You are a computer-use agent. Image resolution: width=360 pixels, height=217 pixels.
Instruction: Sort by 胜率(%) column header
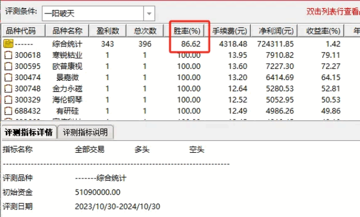pos(186,30)
